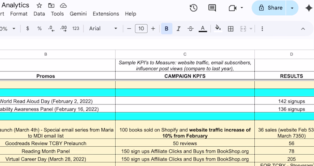Open the Extensions menu
The width and height of the screenshot is (314, 166).
point(106,13)
